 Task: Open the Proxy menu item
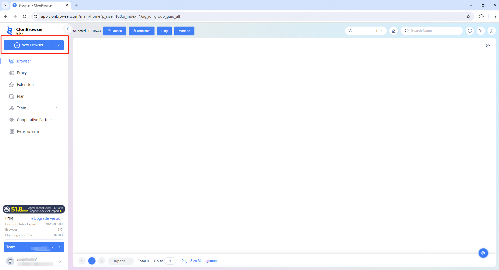(22, 73)
